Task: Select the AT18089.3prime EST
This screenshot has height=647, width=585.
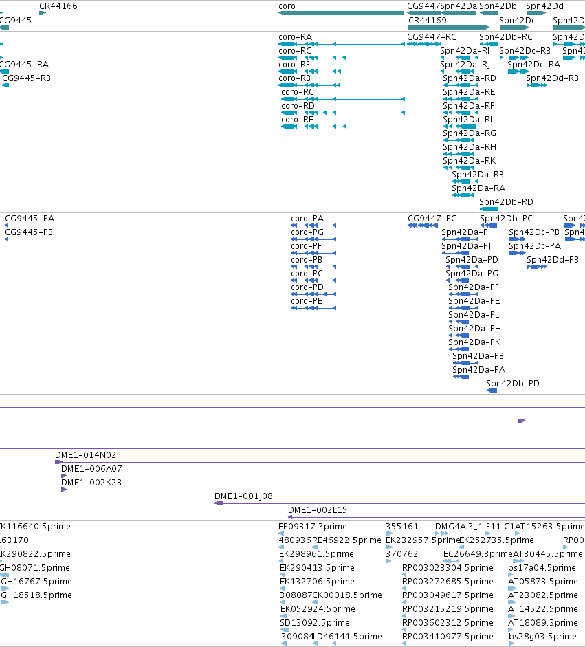Action: click(x=511, y=630)
